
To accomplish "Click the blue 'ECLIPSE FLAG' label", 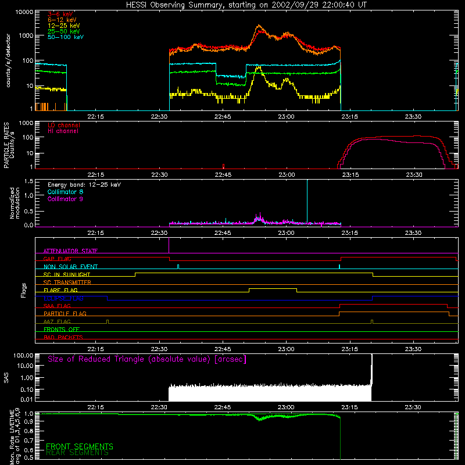I will [63, 298].
